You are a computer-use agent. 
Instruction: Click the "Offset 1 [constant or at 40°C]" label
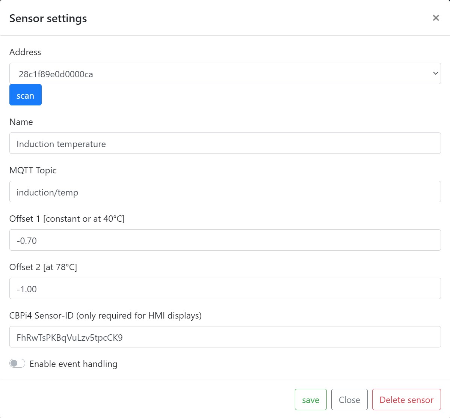pos(67,219)
